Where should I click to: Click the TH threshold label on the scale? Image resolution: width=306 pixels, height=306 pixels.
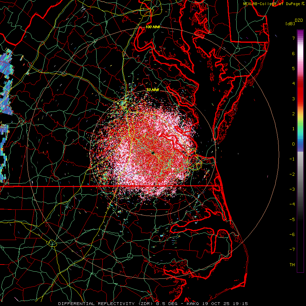[x=292, y=265]
